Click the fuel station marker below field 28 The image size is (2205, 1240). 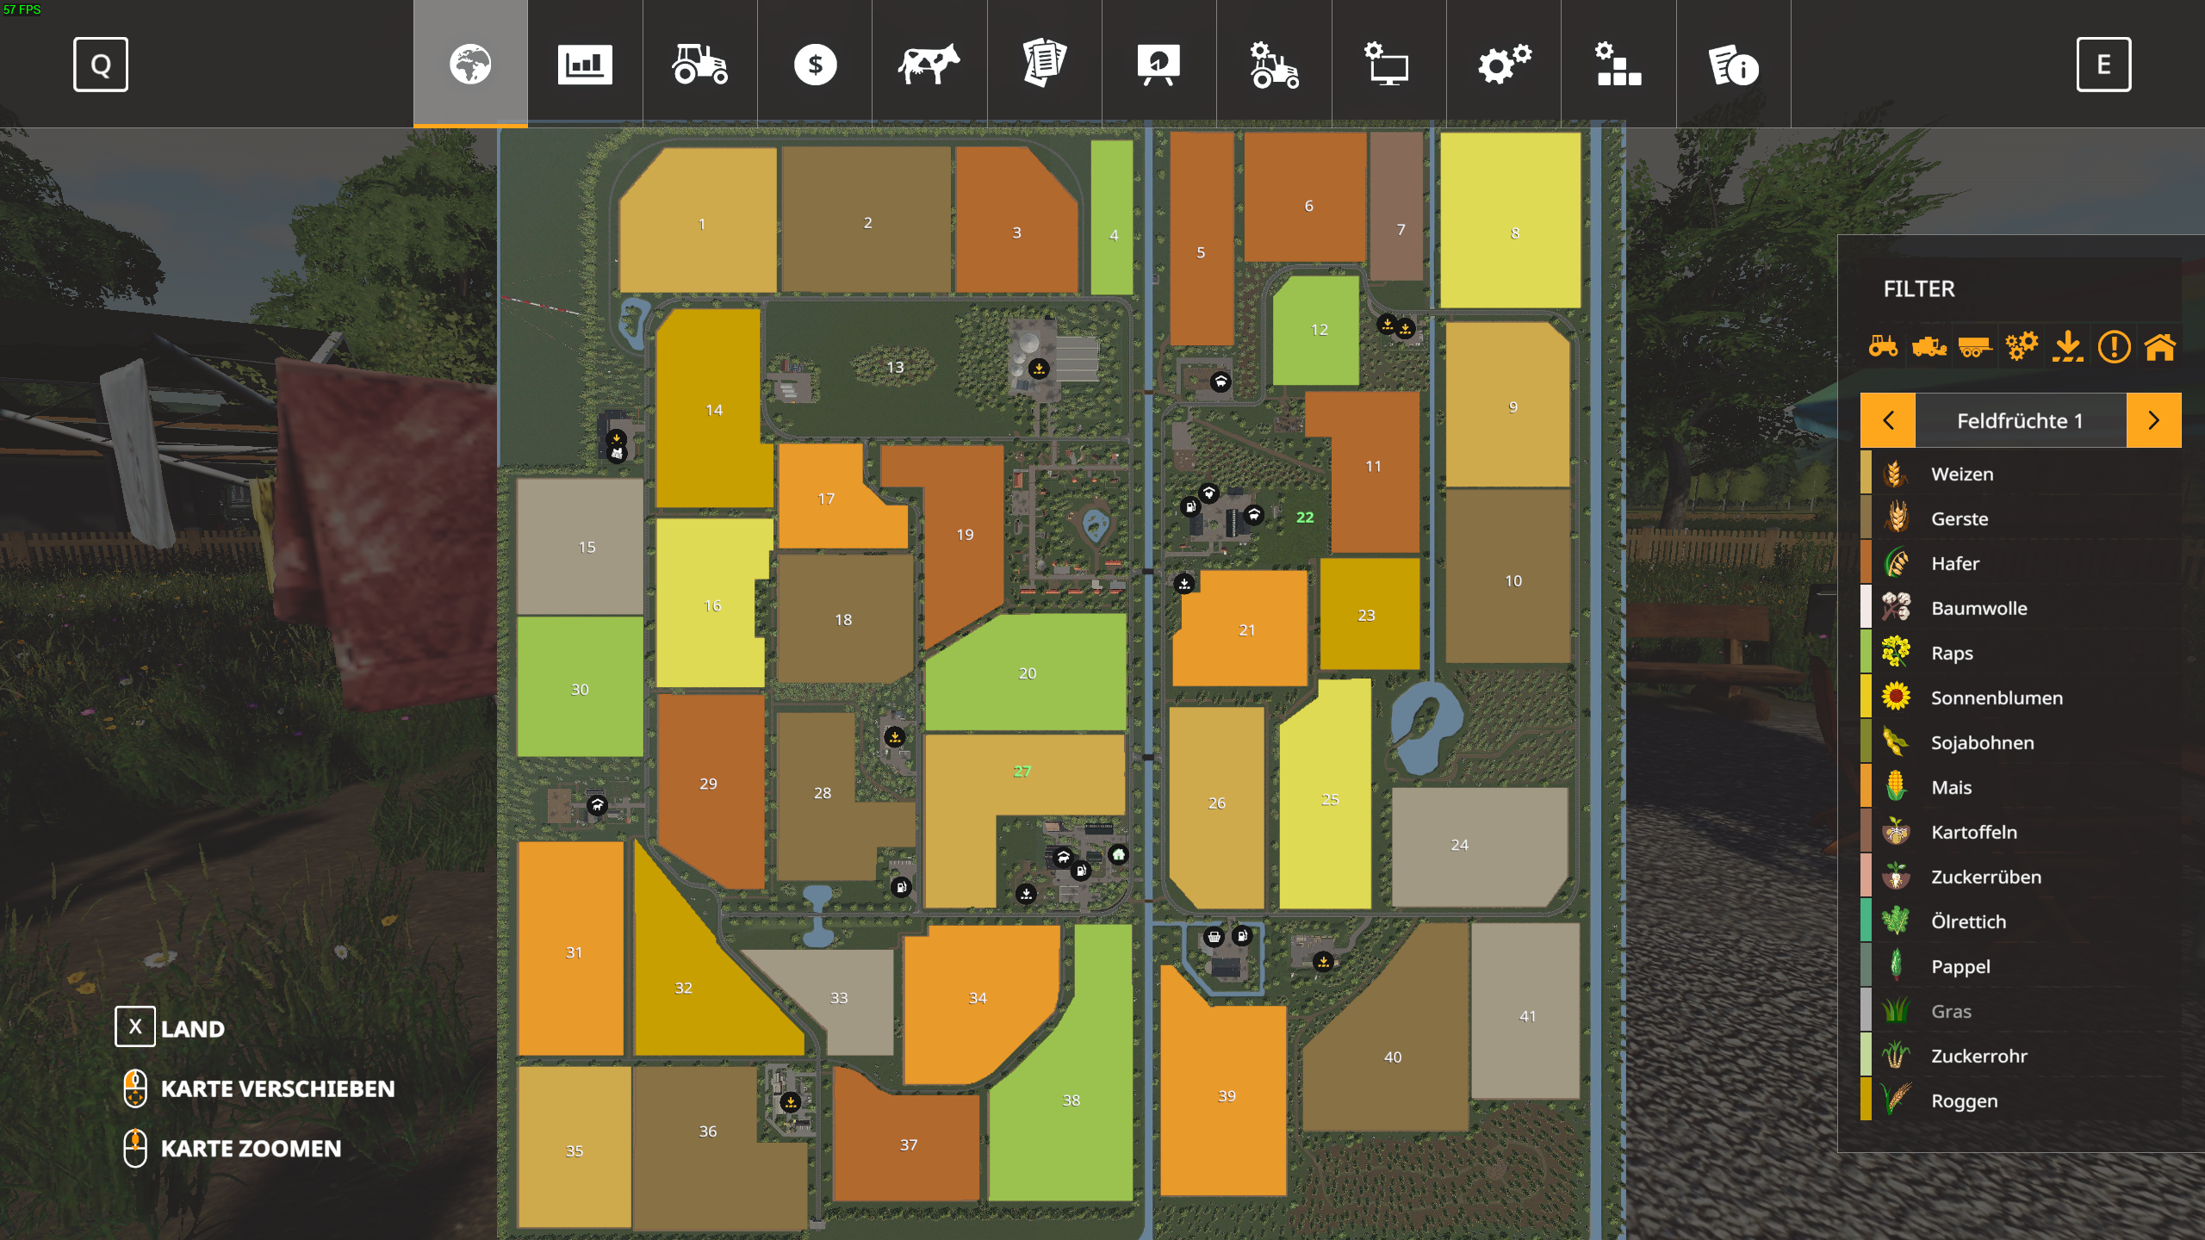pos(901,887)
